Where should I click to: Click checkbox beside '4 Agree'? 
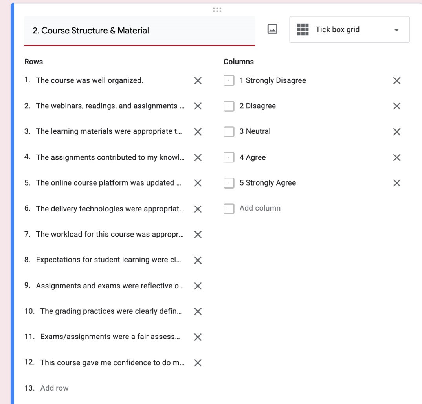click(x=229, y=158)
